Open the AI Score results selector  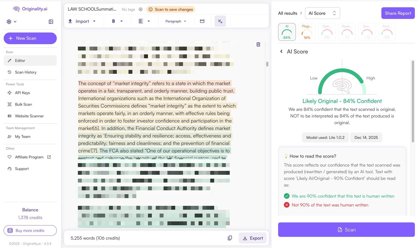[322, 13]
